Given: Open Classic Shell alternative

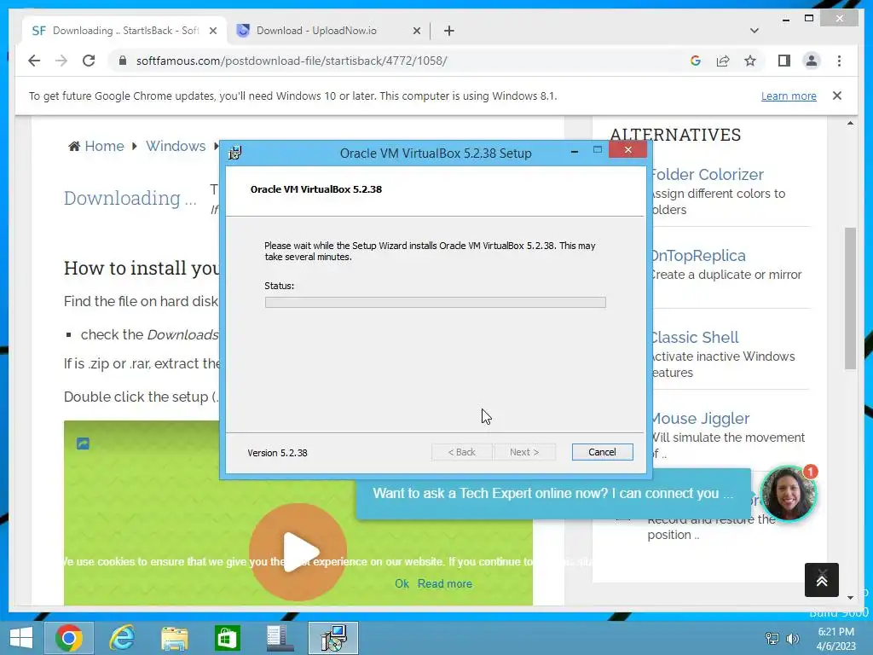Looking at the screenshot, I should (x=694, y=337).
